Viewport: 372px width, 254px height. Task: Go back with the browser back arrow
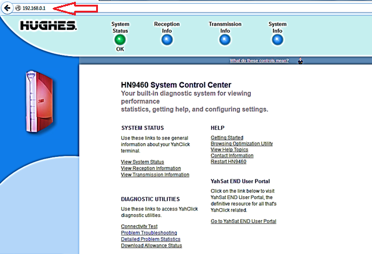point(7,8)
